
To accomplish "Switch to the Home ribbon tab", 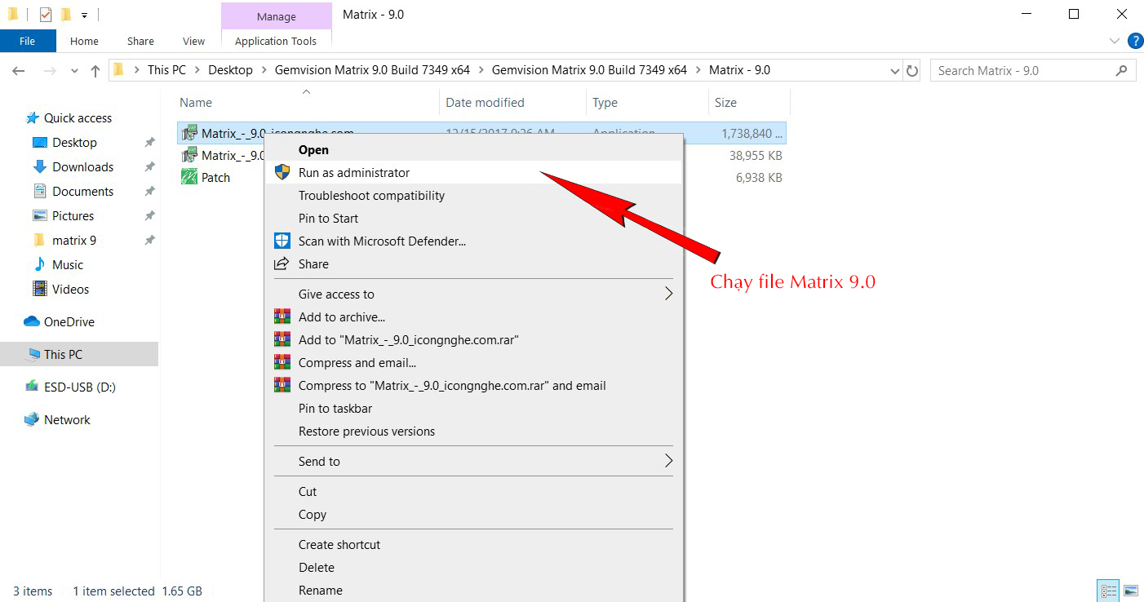I will click(84, 41).
